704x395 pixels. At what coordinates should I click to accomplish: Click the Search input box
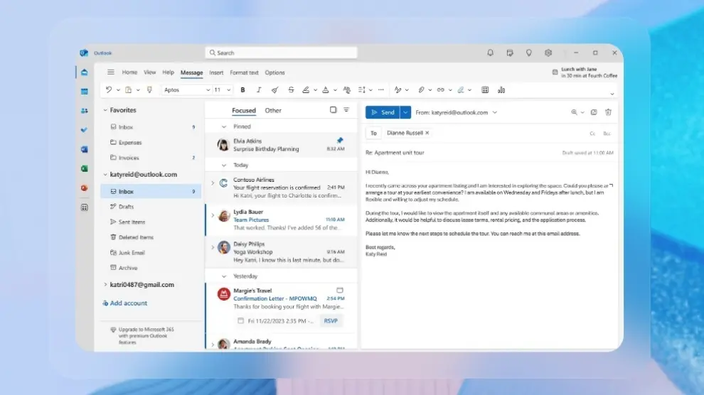[x=282, y=53]
